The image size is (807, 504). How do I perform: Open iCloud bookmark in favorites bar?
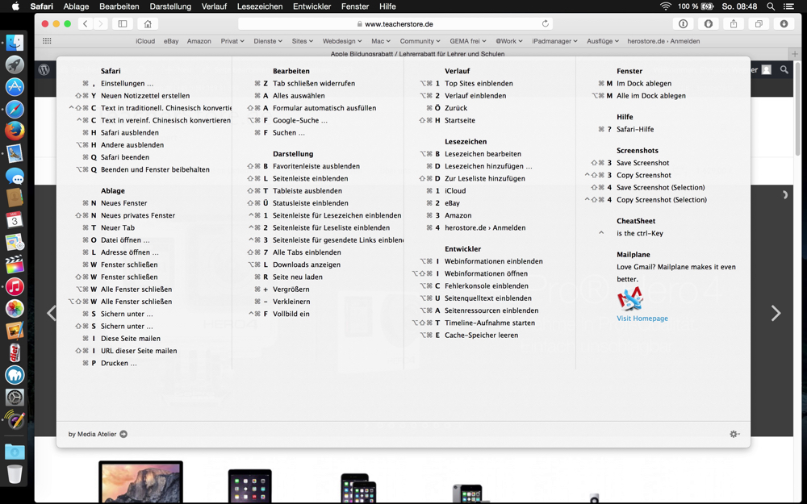pos(145,41)
